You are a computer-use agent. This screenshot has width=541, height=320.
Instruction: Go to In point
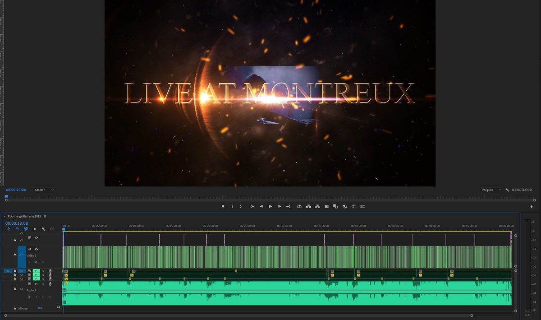[252, 206]
